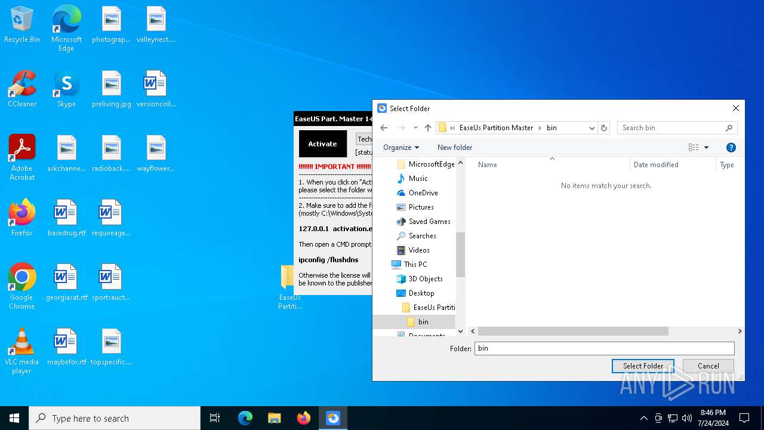
Task: Click Activate in EaseUS Part. Master window
Action: [323, 144]
